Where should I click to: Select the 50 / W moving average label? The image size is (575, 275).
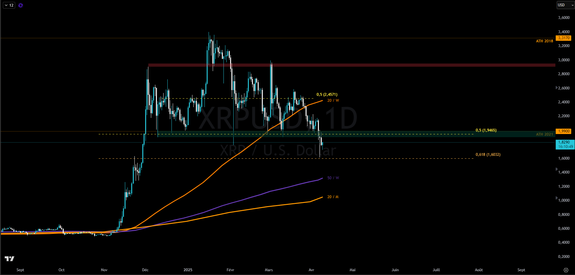click(333, 178)
